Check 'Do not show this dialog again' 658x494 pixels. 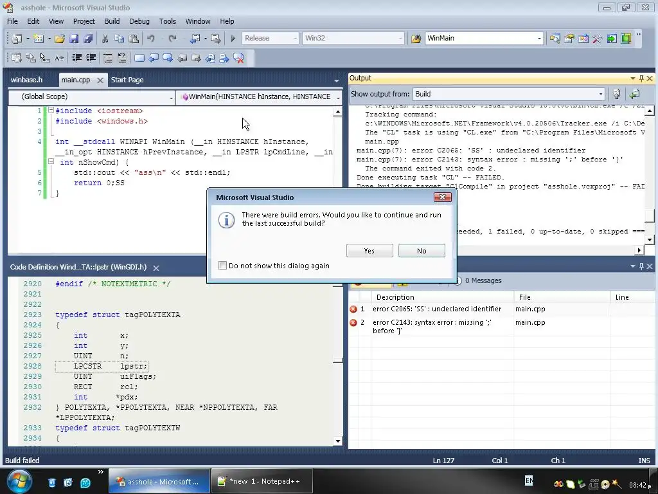(x=222, y=266)
